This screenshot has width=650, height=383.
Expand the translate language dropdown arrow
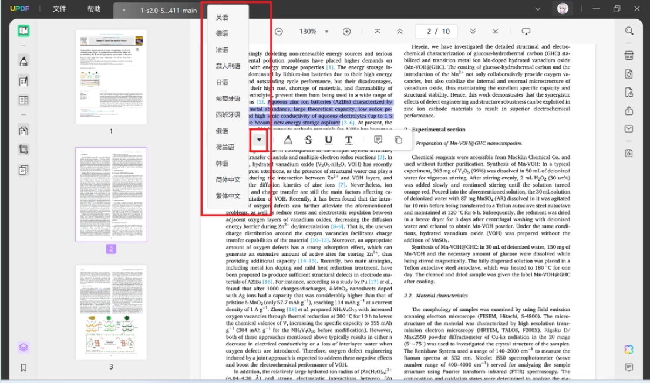click(259, 140)
